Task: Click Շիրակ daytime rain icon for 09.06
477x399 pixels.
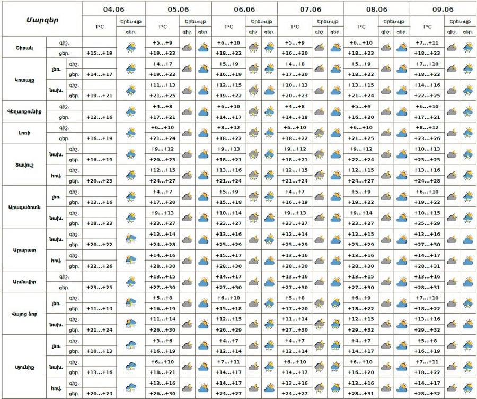Action: [x=467, y=48]
